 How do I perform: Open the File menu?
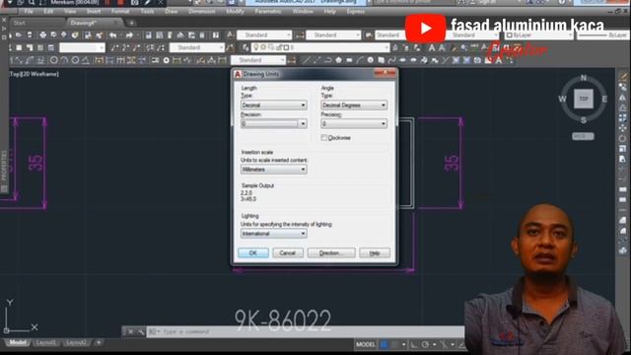29,11
